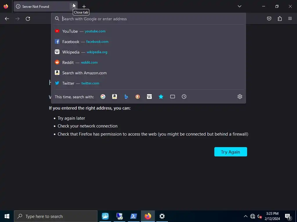Open PowerShell from the taskbar
Image resolution: width=297 pixels, height=222 pixels.
[134, 216]
